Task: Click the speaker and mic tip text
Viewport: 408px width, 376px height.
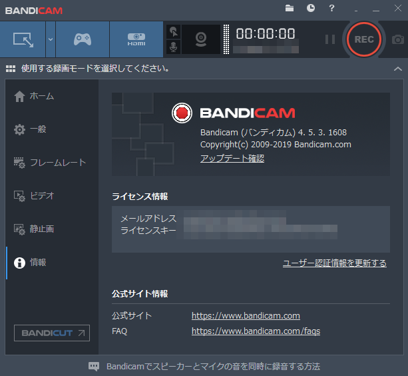Action: click(214, 367)
